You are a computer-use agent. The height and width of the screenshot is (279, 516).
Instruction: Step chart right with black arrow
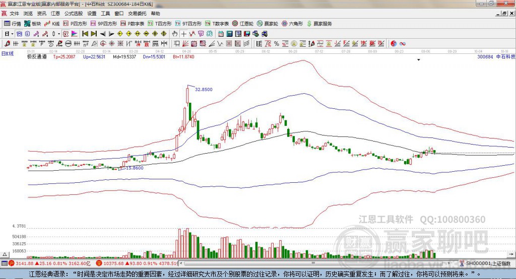pyautogui.click(x=111, y=34)
